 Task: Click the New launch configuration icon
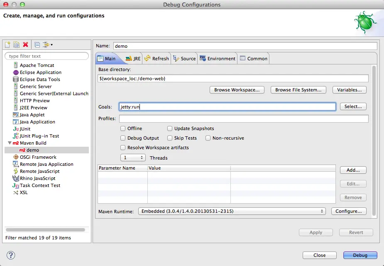coord(7,44)
